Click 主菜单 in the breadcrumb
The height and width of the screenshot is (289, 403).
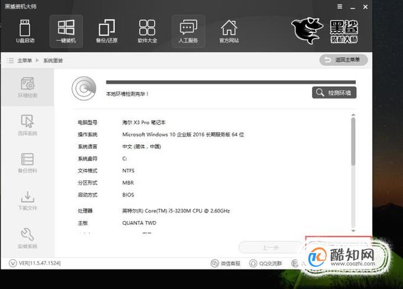pos(24,61)
